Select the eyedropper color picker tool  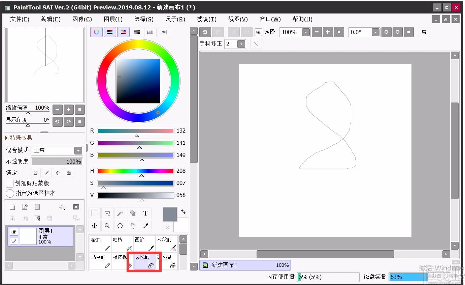[x=145, y=226]
